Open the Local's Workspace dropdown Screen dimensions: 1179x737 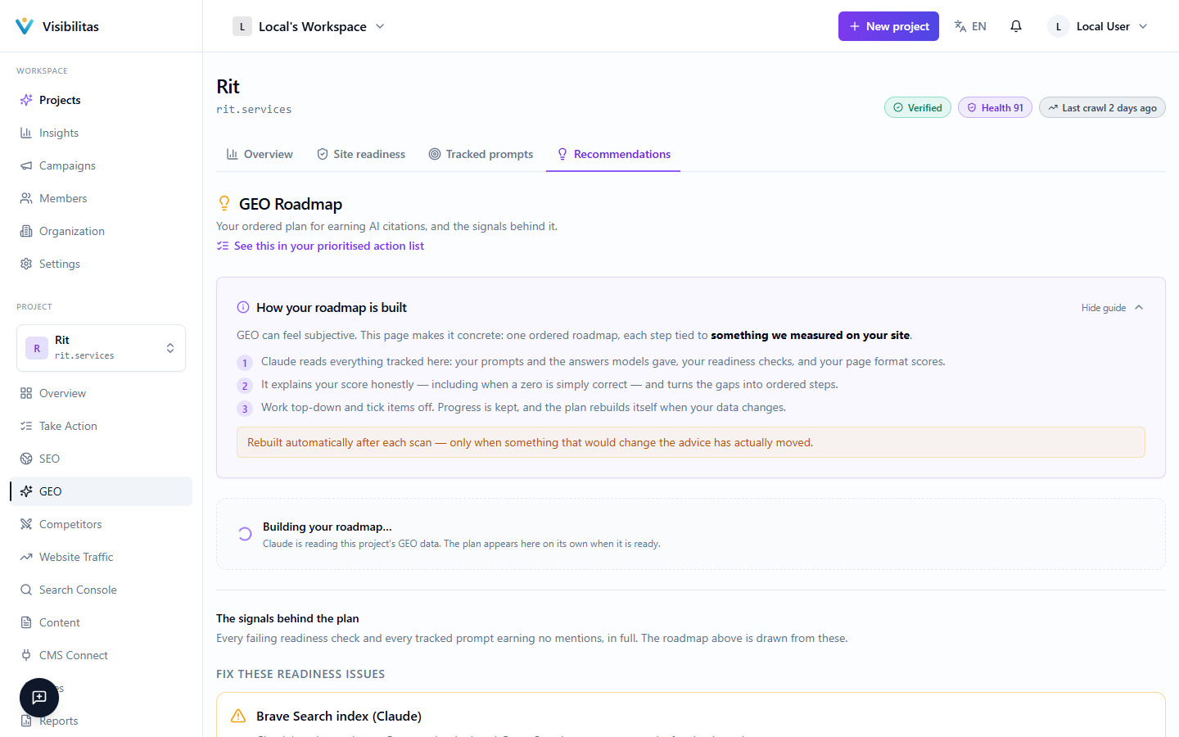pyautogui.click(x=309, y=26)
